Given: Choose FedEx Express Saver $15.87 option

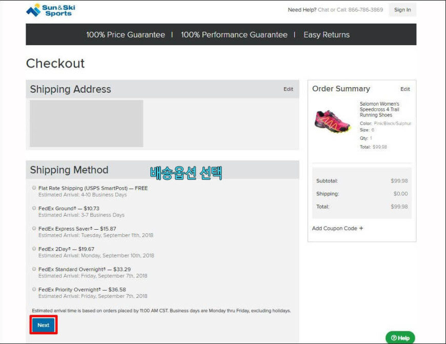Looking at the screenshot, I should pyautogui.click(x=34, y=228).
